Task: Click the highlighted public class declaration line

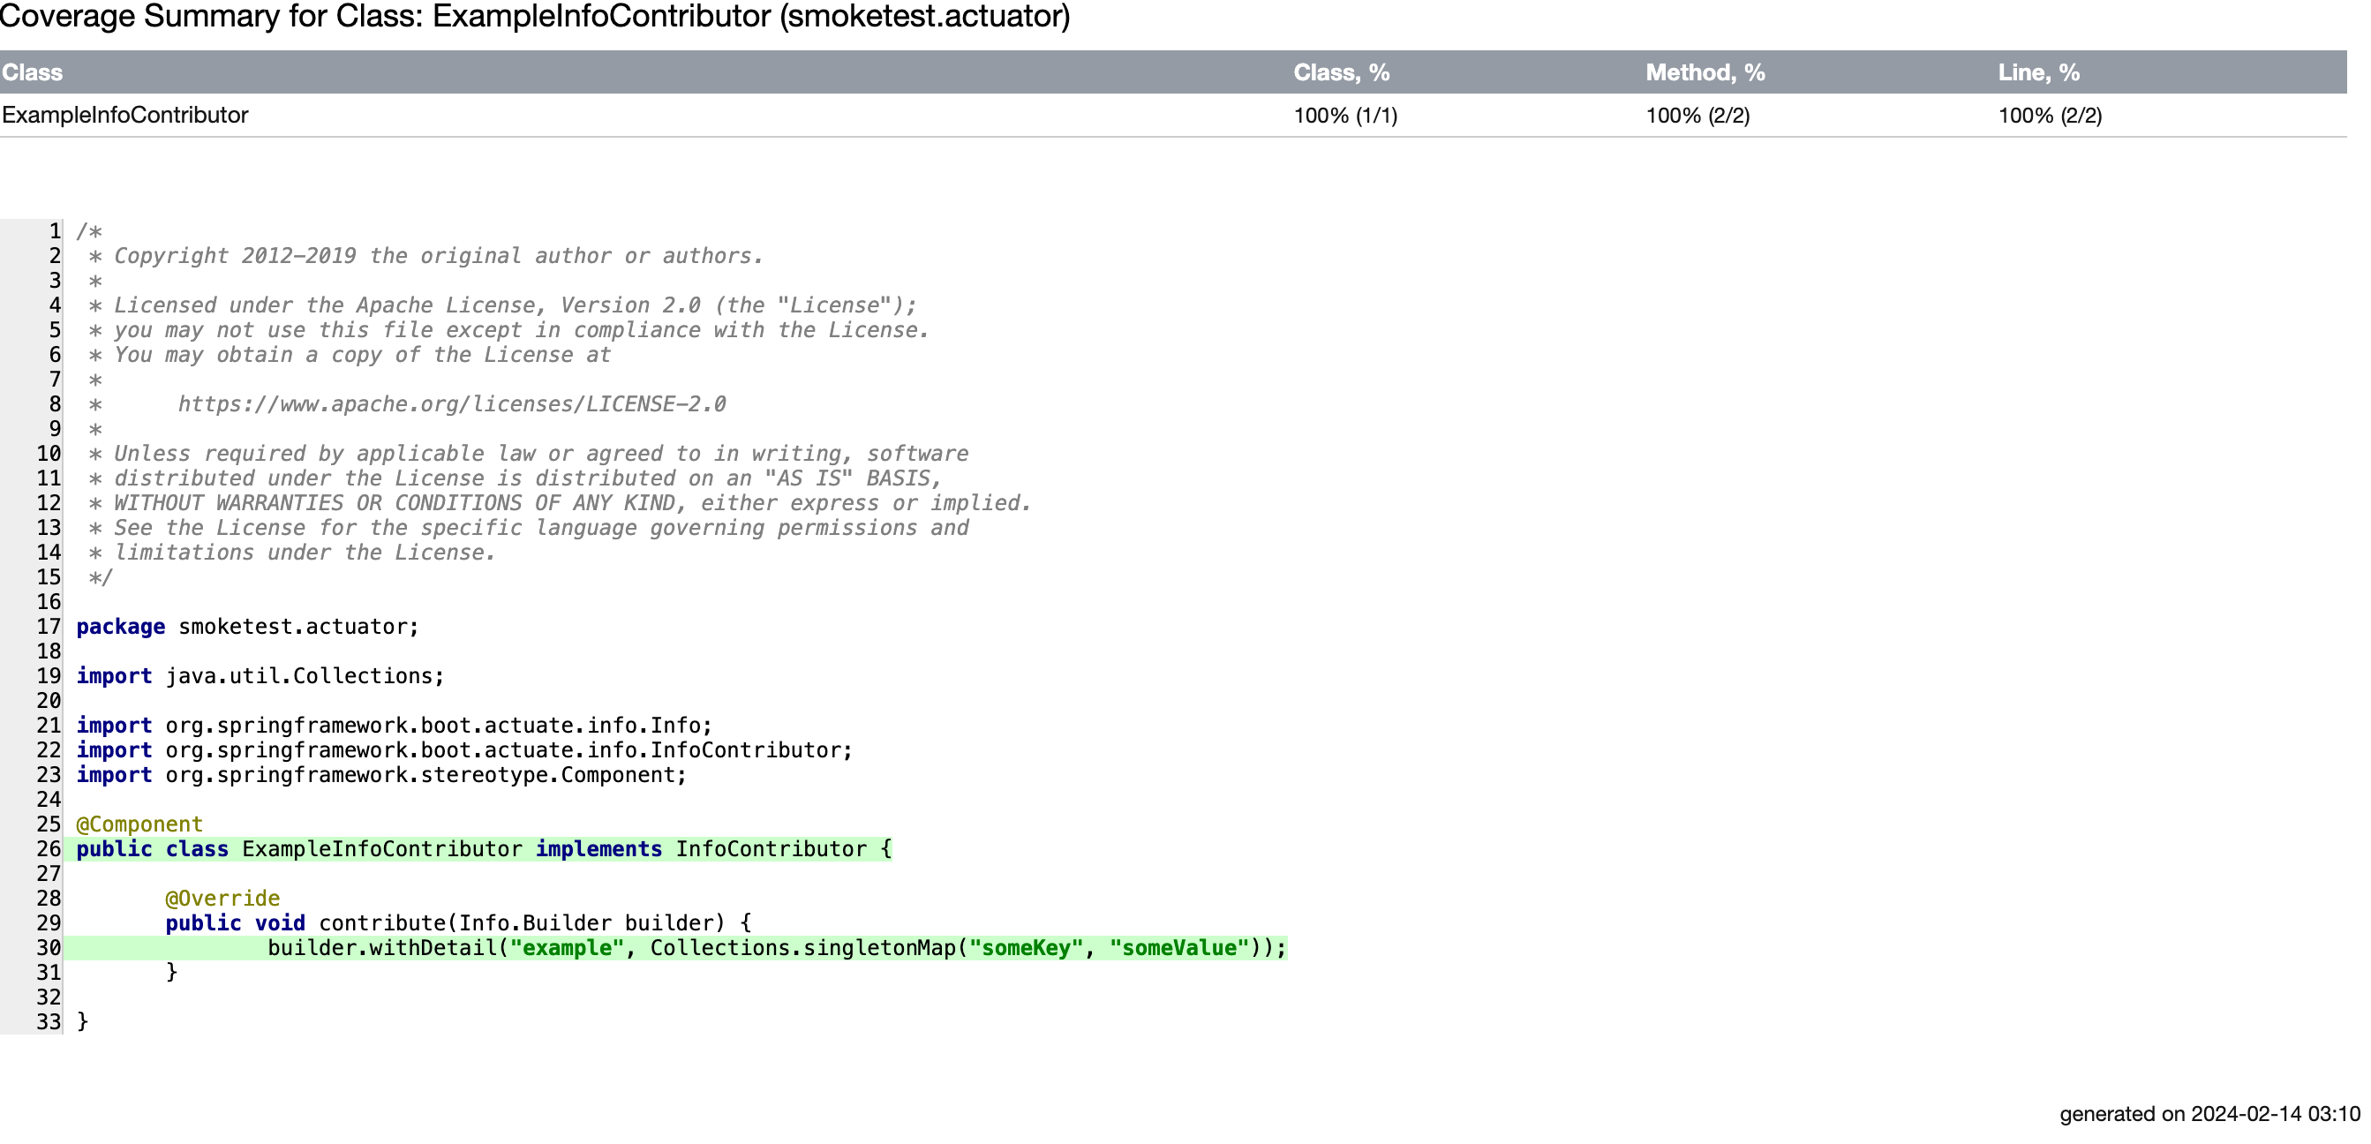Action: [483, 848]
